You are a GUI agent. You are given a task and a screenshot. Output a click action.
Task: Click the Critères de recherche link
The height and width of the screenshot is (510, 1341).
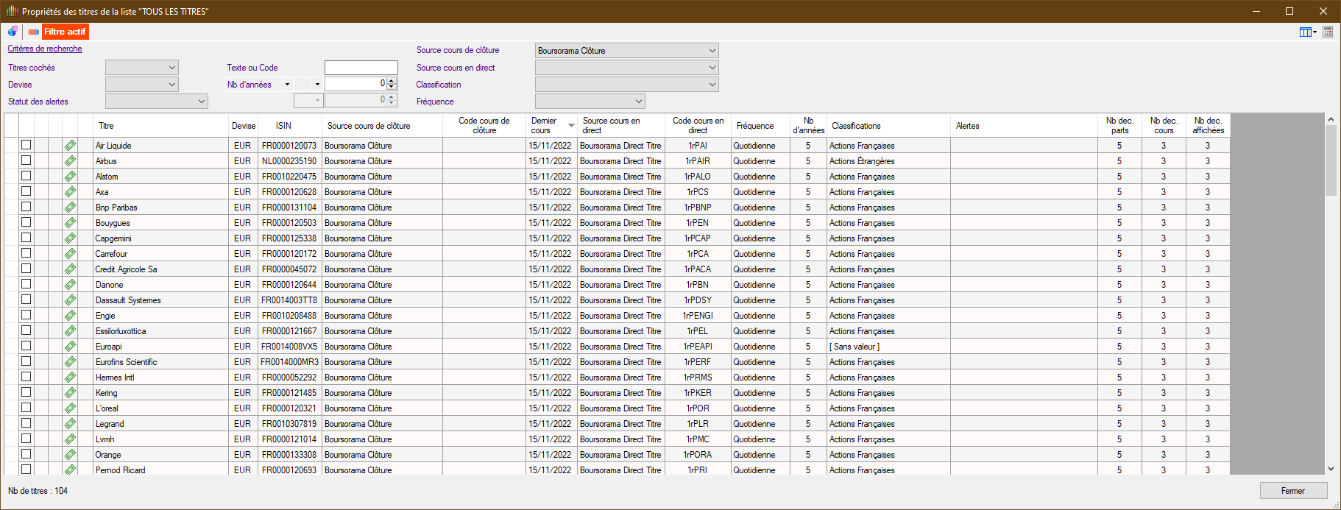(45, 49)
